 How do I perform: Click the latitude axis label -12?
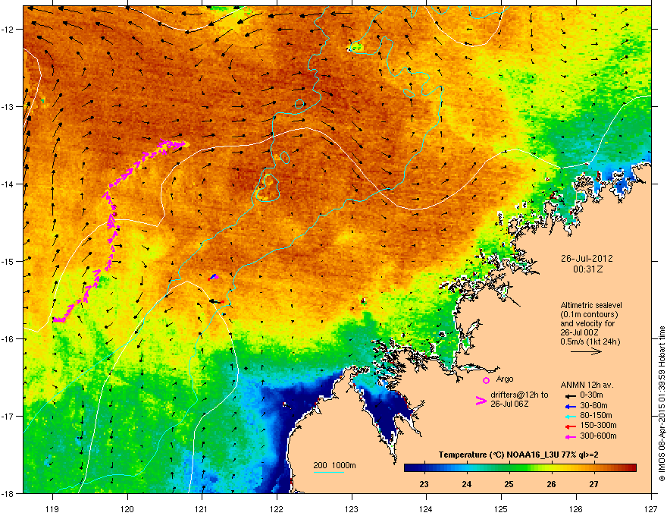(8, 29)
